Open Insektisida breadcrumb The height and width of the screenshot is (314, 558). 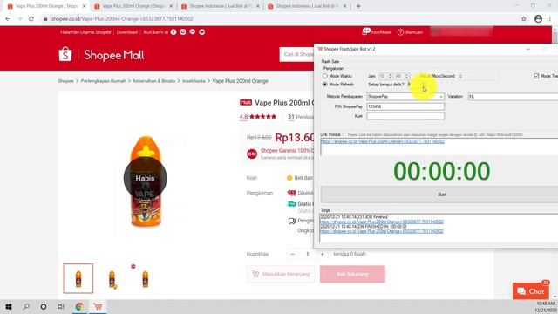194,81
